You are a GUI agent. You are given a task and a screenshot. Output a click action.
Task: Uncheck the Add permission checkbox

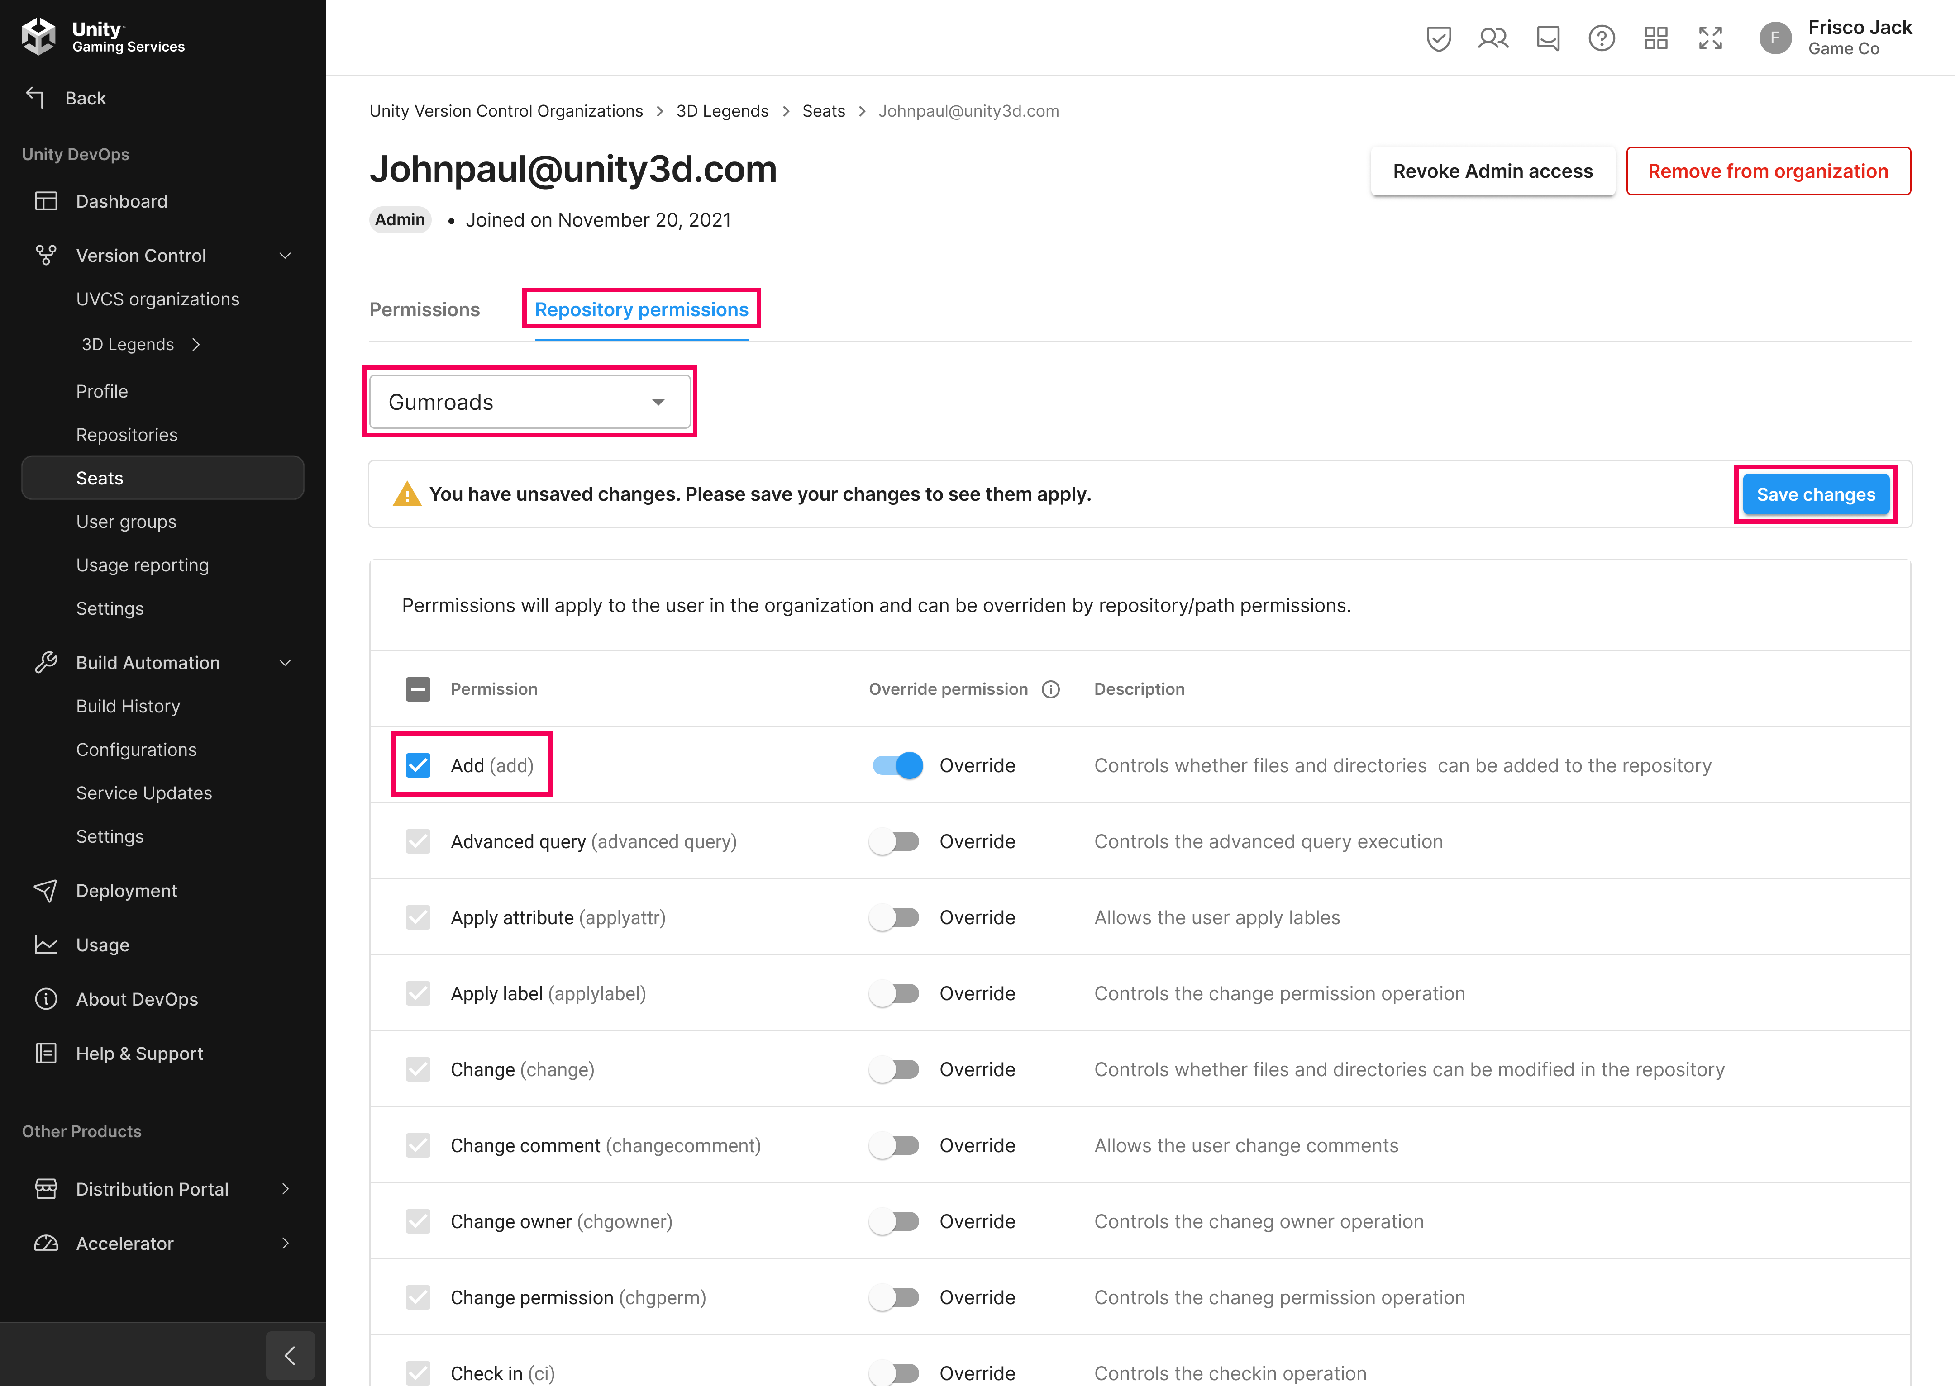click(x=417, y=765)
